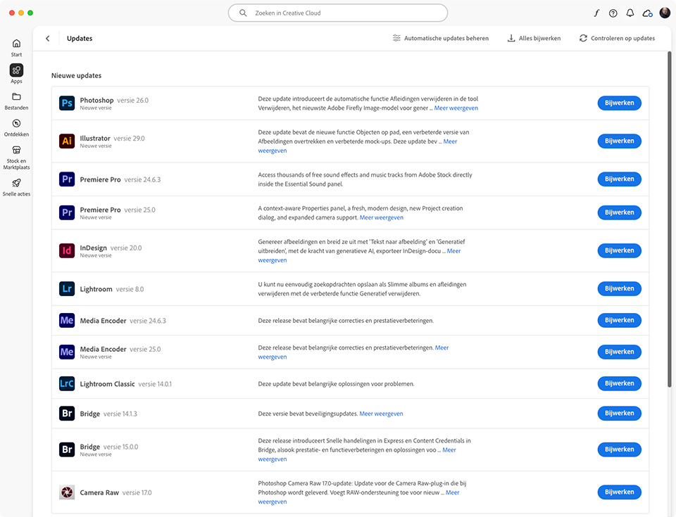This screenshot has height=517, width=676.
Task: Click Alles bijwerken
Action: (x=534, y=39)
